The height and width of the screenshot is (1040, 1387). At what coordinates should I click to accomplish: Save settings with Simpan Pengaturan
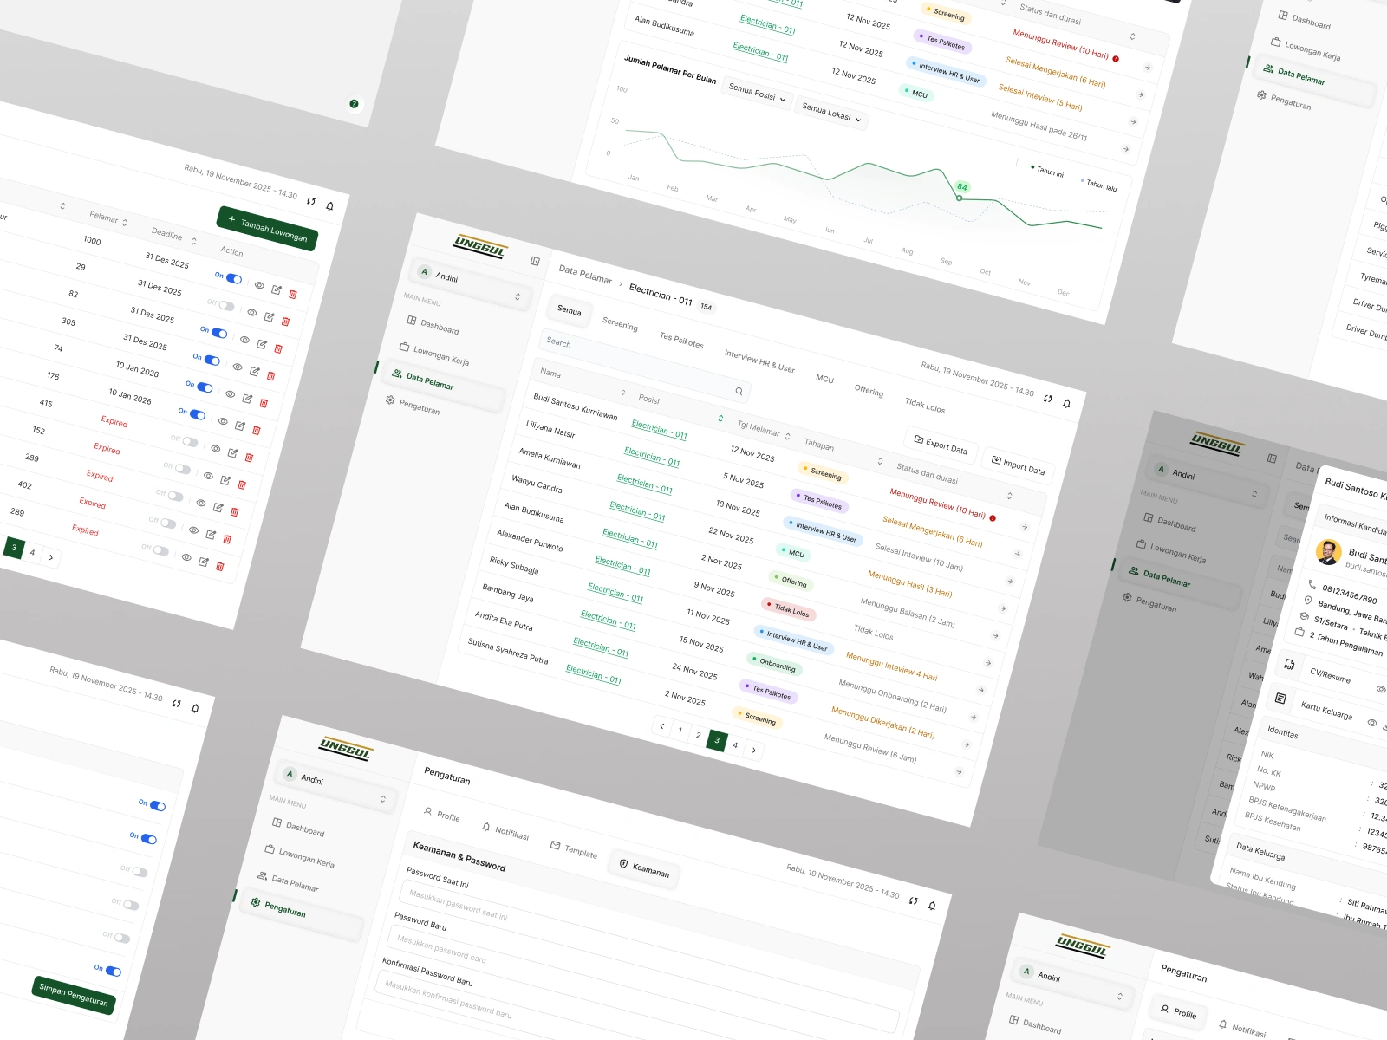coord(74,994)
